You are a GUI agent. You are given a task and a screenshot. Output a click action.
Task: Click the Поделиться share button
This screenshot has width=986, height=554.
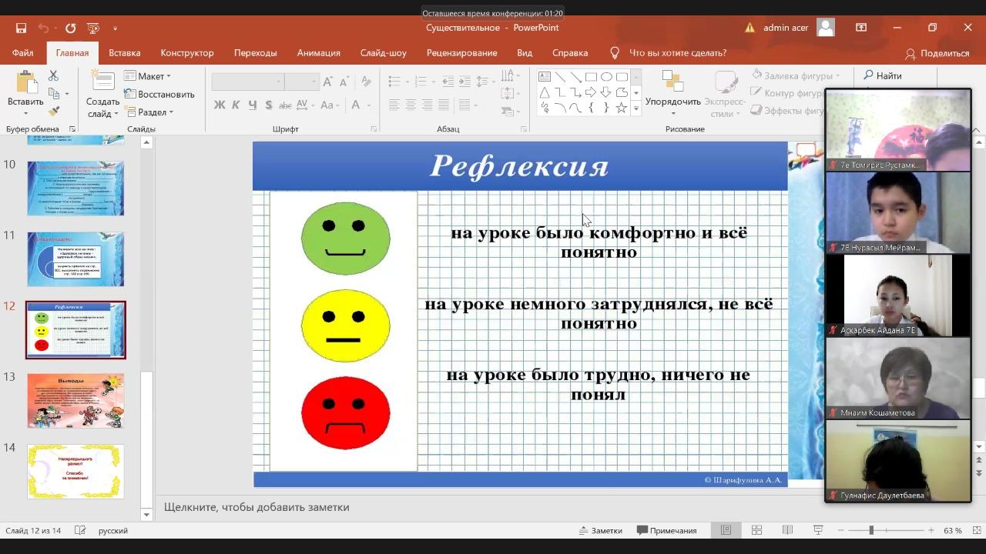pyautogui.click(x=937, y=53)
